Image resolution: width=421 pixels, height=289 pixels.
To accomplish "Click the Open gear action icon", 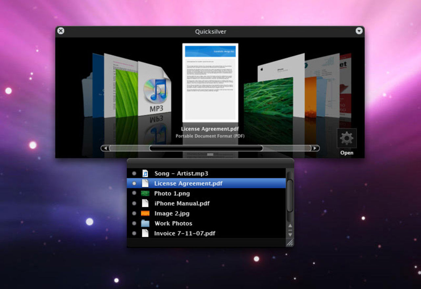I will click(x=347, y=138).
